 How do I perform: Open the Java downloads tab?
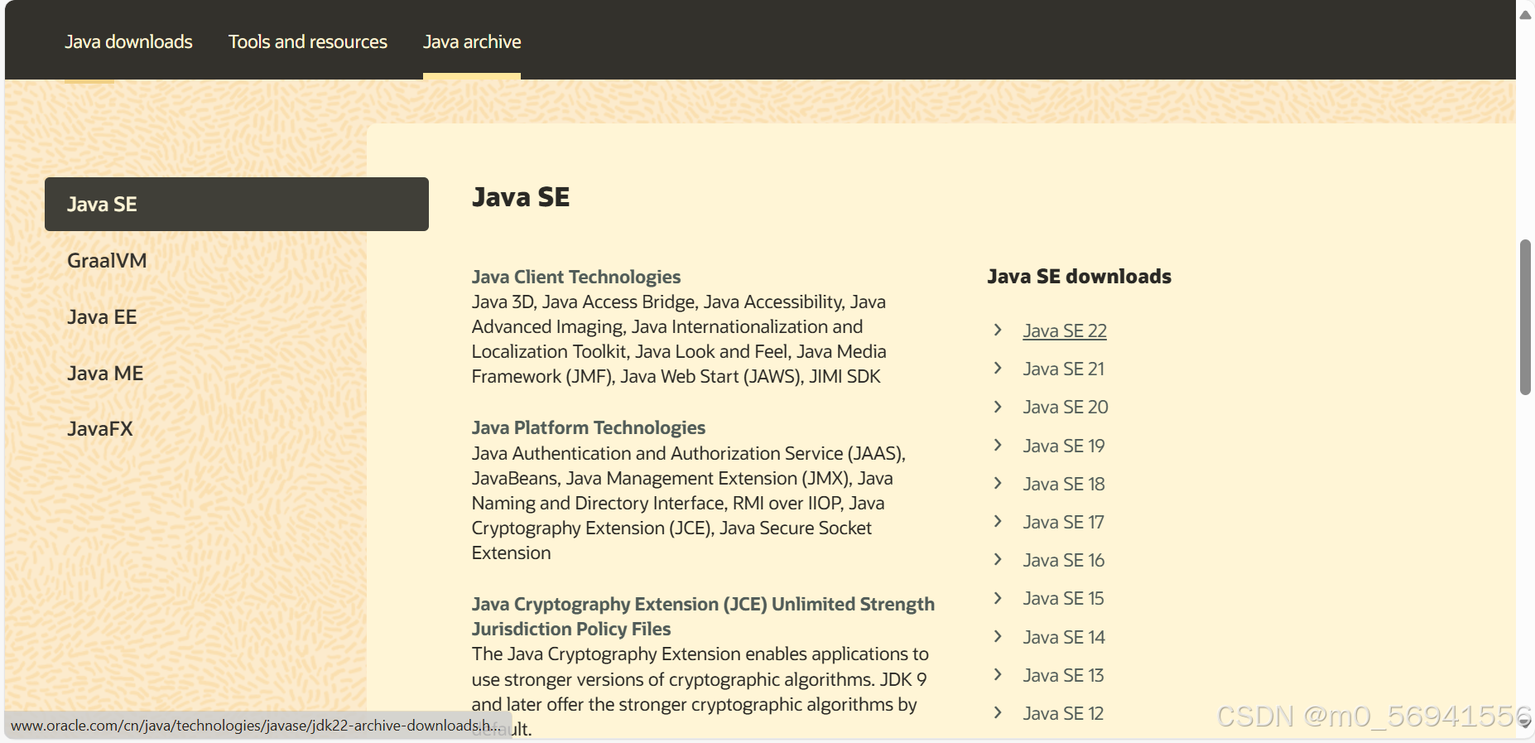click(128, 41)
